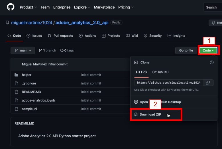Switch to the Wiki tab
Screen dimensions: 222x149
132,36
